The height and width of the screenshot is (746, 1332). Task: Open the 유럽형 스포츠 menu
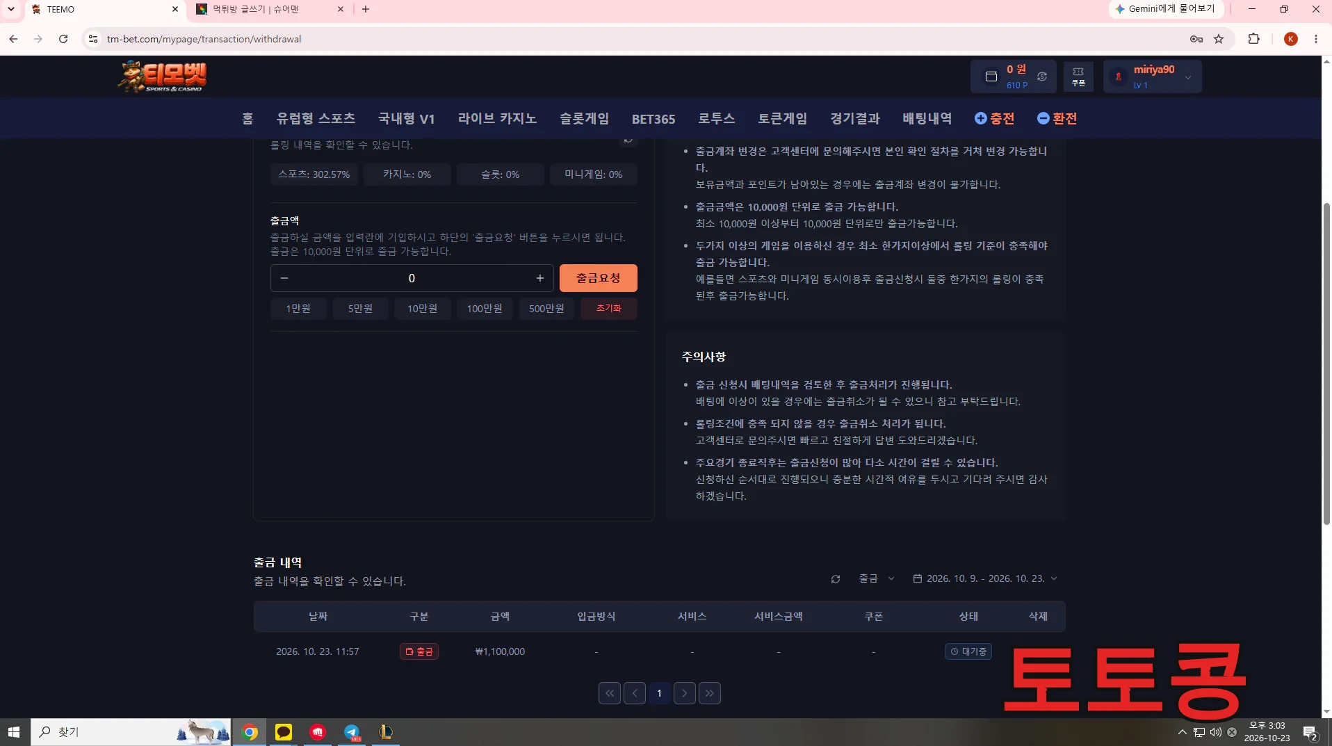[x=316, y=118]
